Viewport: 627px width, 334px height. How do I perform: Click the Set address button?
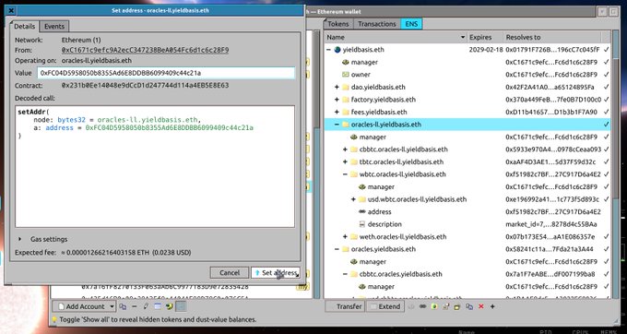coord(276,273)
